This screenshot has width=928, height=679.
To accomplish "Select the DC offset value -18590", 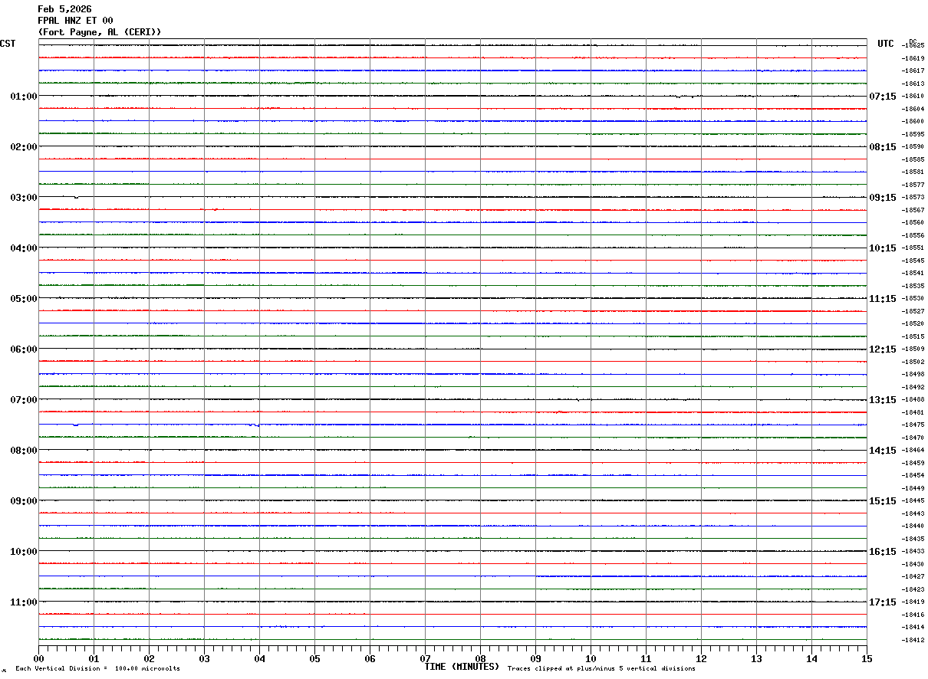I will 913,147.
